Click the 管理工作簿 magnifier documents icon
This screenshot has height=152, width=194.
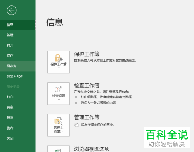[59, 121]
